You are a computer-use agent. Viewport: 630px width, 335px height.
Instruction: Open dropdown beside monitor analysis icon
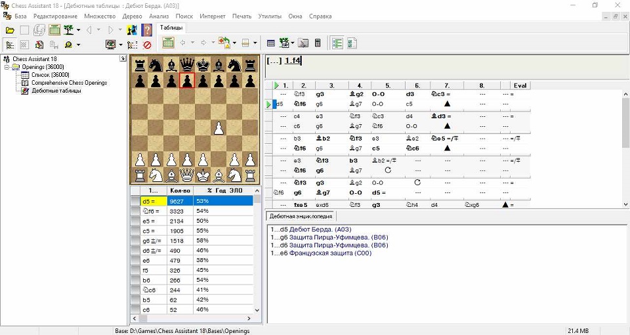(x=121, y=45)
